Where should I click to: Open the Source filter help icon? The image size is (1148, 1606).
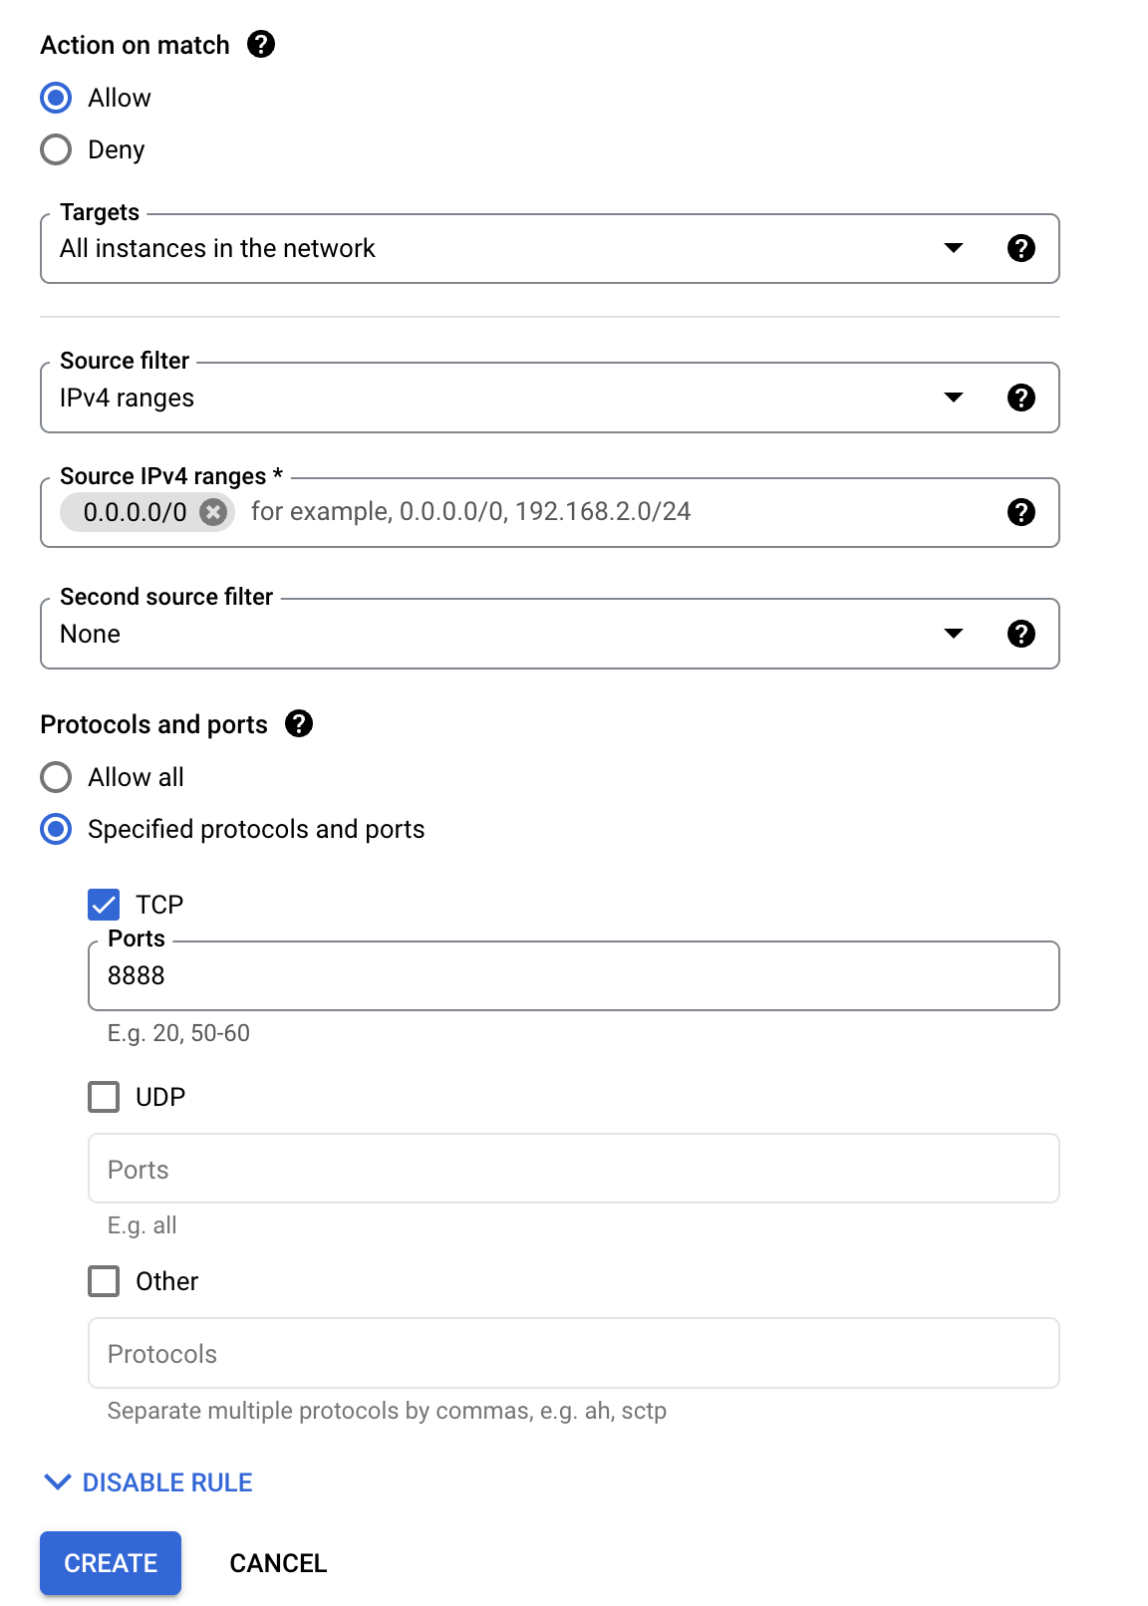pyautogui.click(x=1021, y=398)
